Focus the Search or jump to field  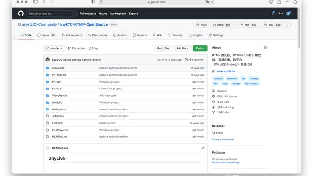click(x=52, y=13)
